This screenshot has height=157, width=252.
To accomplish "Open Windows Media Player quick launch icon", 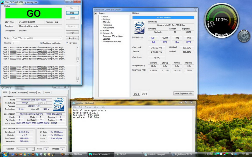I will click(x=25, y=155).
